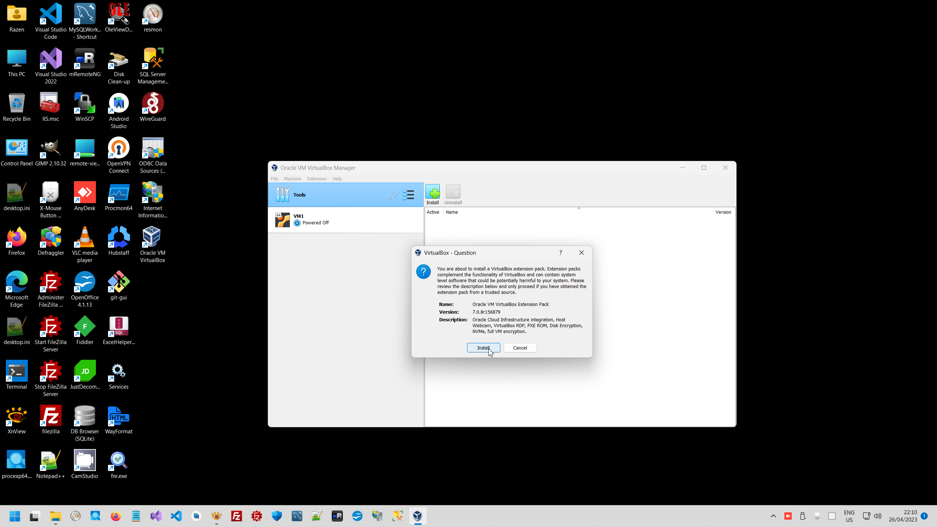Viewport: 937px width, 527px height.
Task: Click the dialog's question mark help button
Action: point(560,253)
